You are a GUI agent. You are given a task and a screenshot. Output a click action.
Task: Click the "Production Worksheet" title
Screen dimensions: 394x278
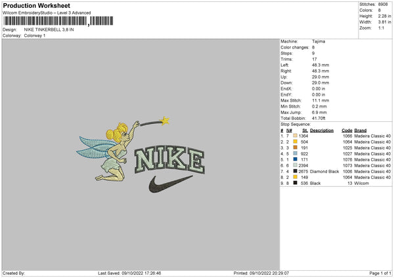[x=37, y=5]
